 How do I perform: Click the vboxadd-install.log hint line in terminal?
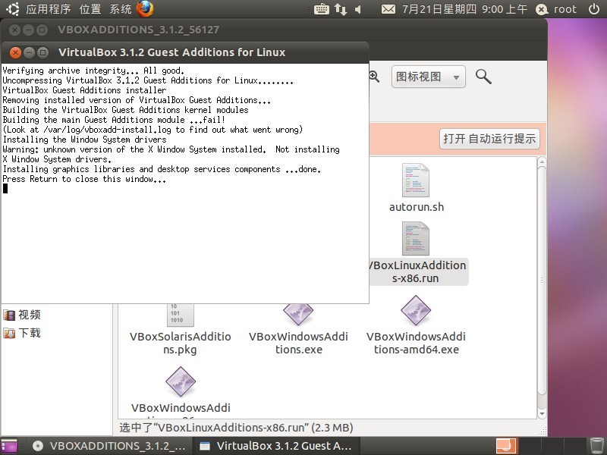pyautogui.click(x=153, y=130)
